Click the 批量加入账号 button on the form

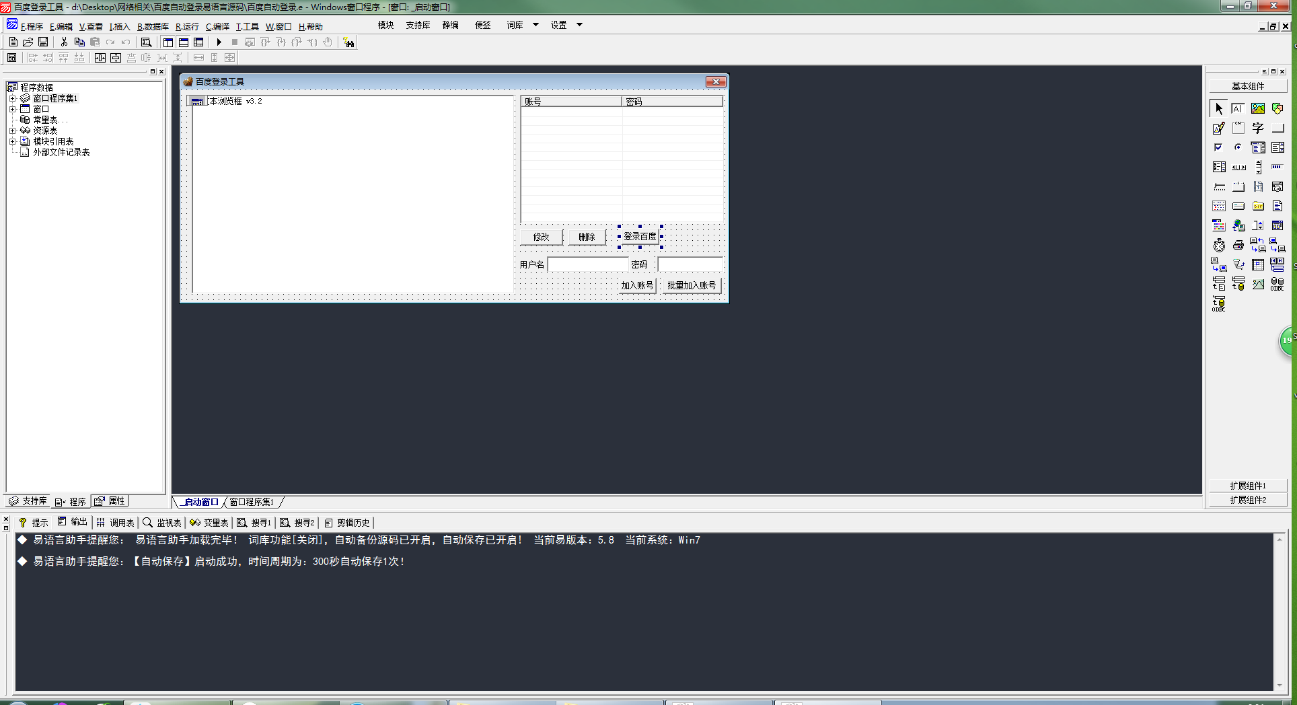tap(692, 285)
